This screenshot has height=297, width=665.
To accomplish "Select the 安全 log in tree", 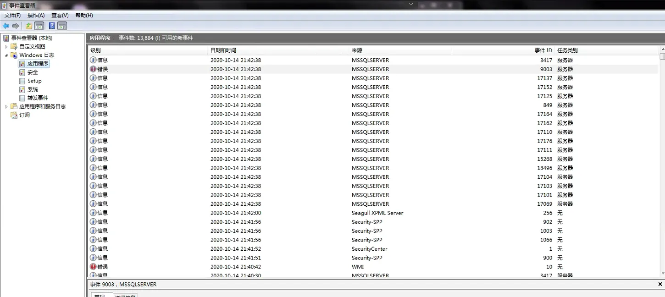I will [x=33, y=72].
